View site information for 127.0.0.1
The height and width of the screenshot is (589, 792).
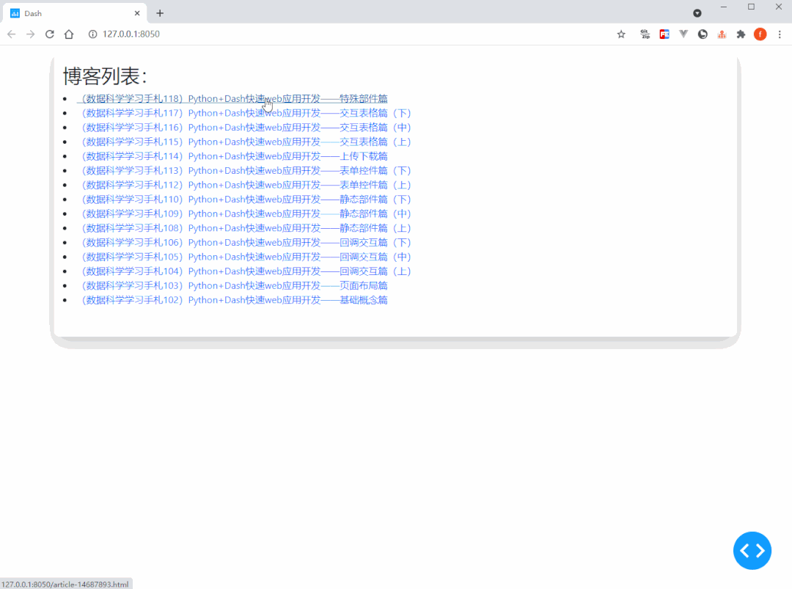(92, 34)
